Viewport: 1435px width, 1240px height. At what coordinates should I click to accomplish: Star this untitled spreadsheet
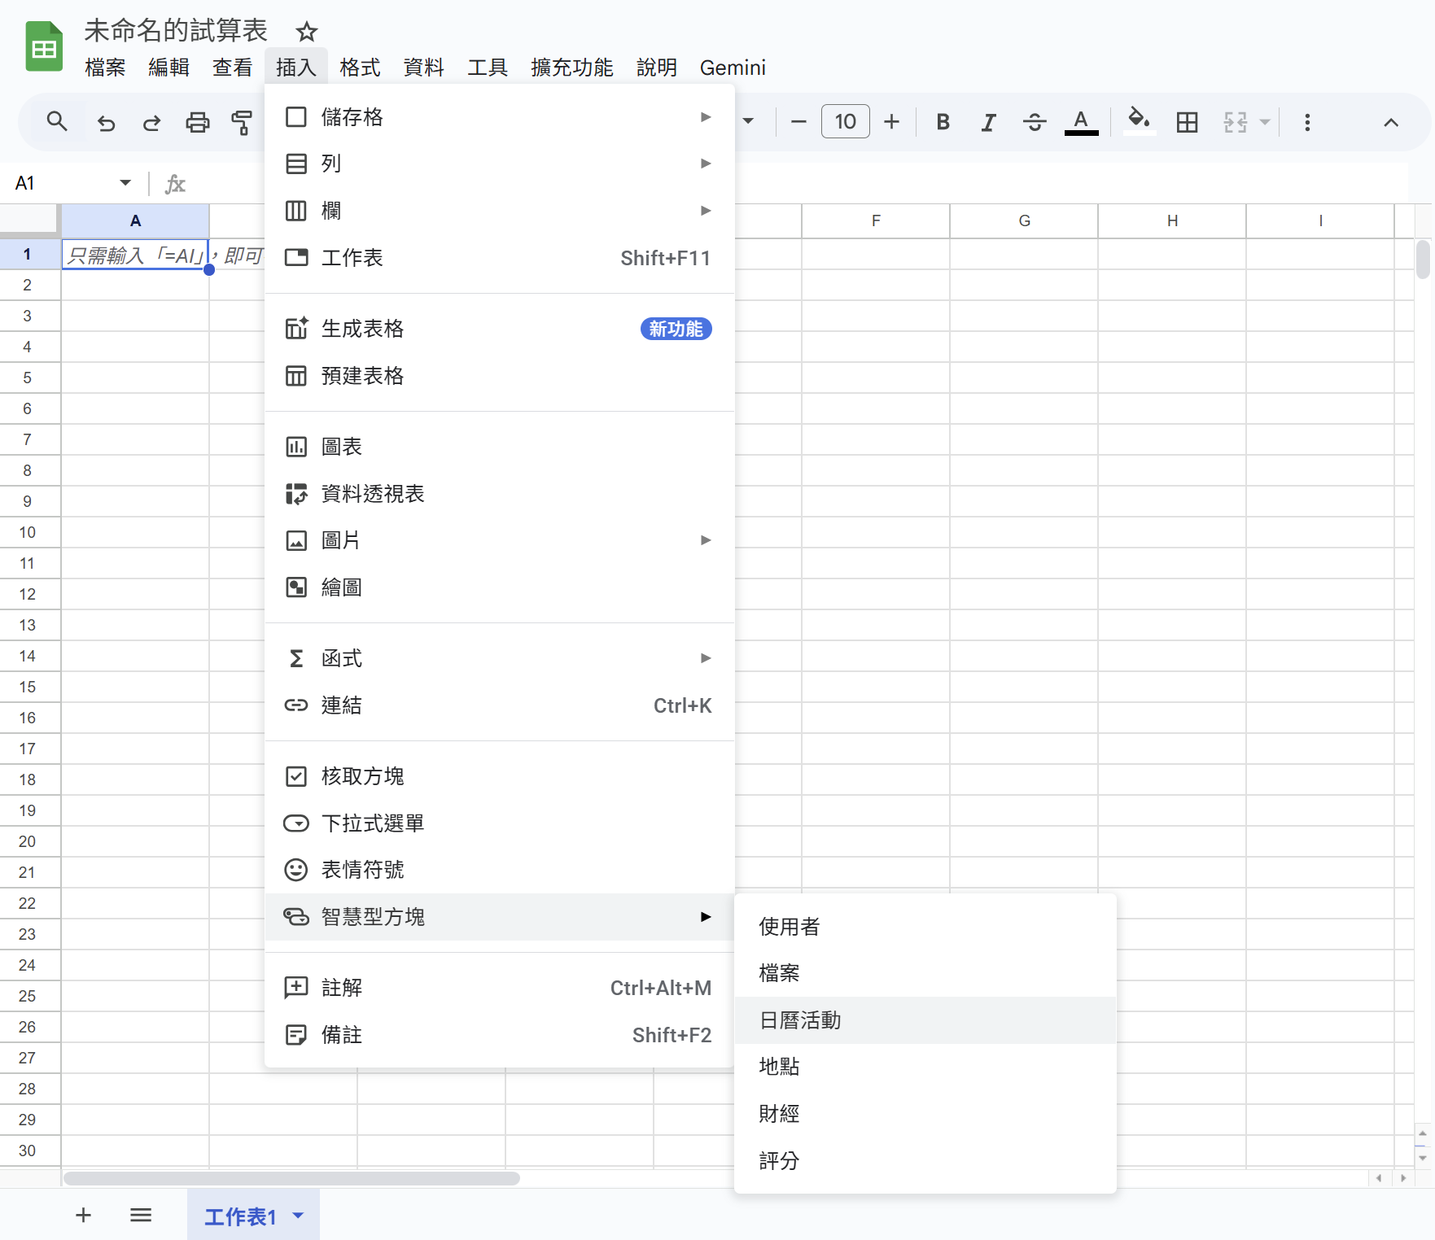point(306,32)
